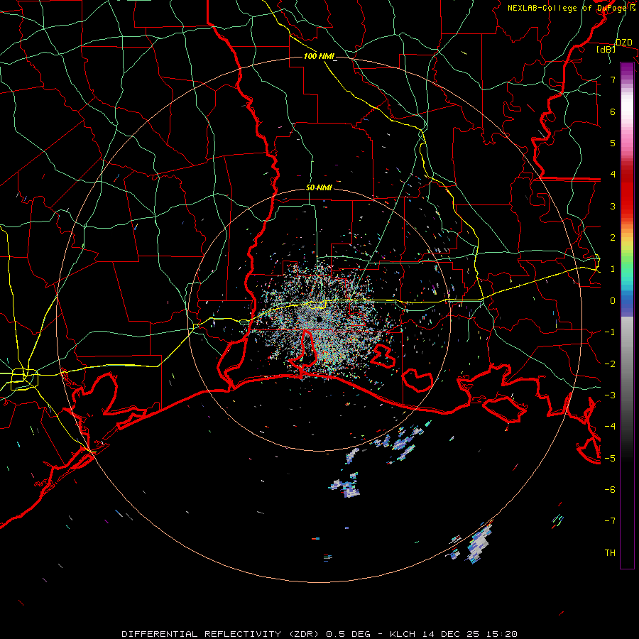Click the black radar site dot at the center
This screenshot has width=639, height=639.
click(x=319, y=319)
